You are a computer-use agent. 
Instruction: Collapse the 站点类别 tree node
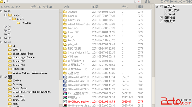(157, 6)
